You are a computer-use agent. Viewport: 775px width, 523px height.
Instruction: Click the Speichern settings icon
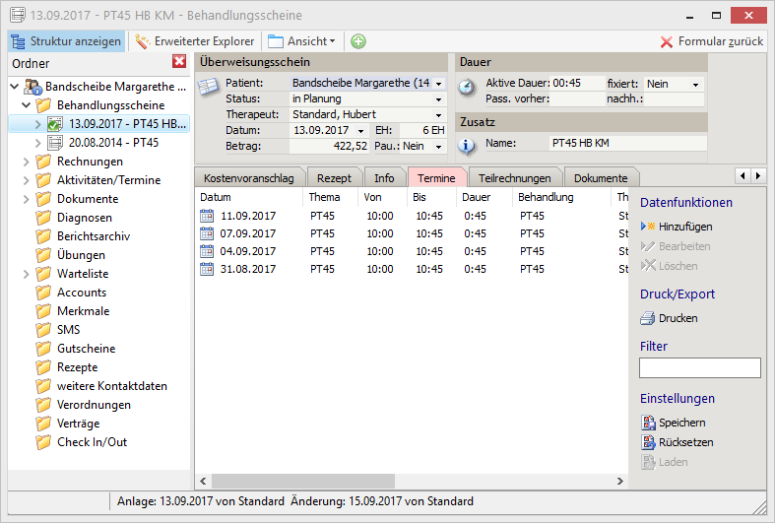point(648,423)
